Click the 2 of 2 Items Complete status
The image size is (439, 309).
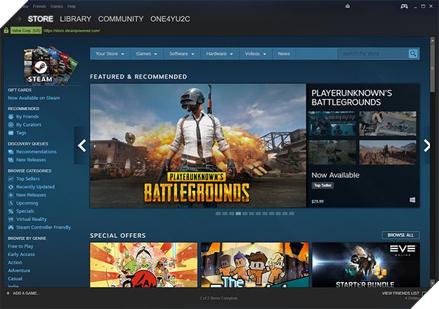(x=218, y=298)
